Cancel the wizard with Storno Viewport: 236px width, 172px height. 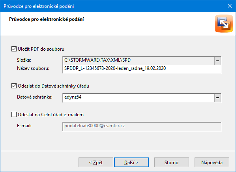[171, 163]
